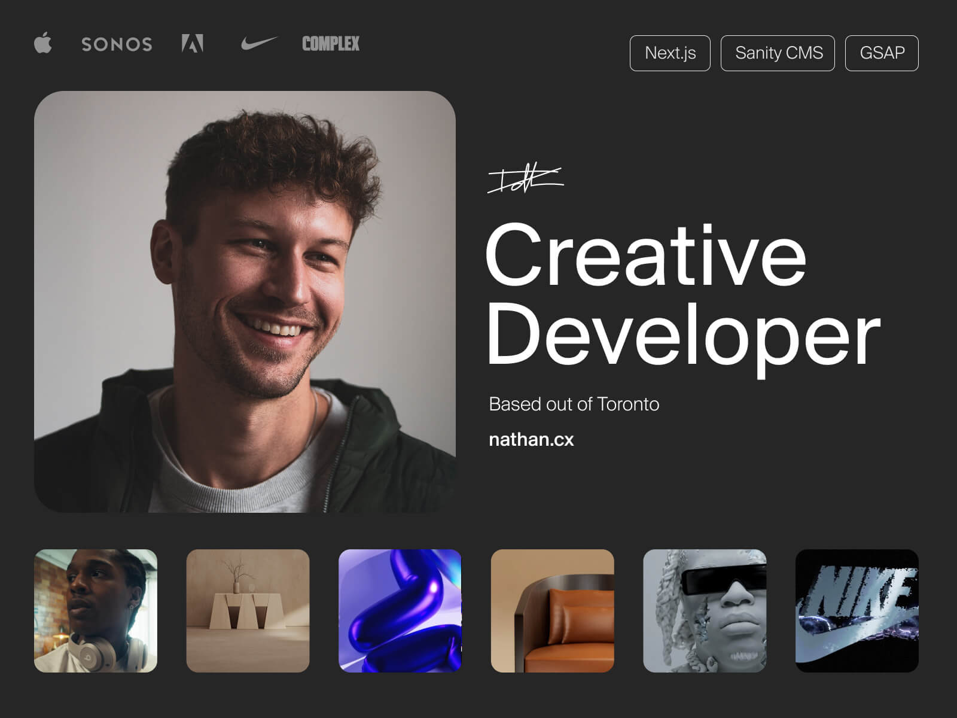Open the pixelated Nike logo thumbnail

pos(857,611)
